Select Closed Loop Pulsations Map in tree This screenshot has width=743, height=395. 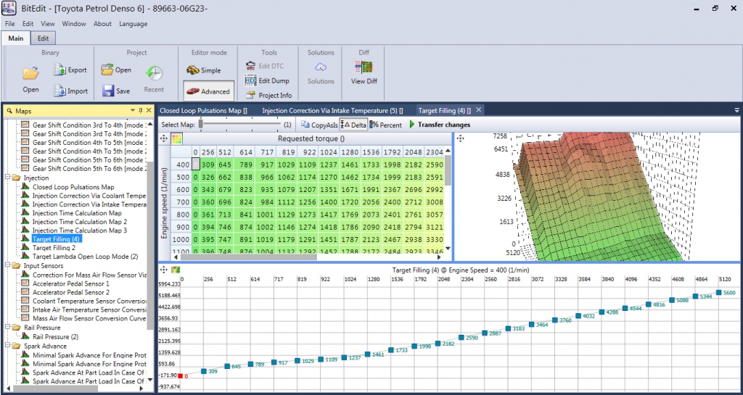point(73,187)
